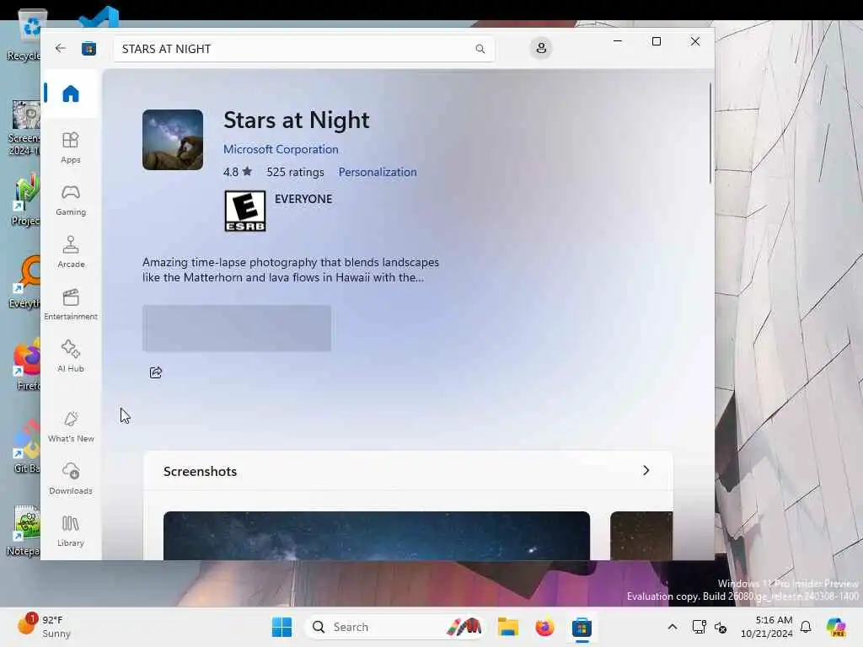Click the search magnifier icon
The image size is (863, 647).
pos(480,49)
